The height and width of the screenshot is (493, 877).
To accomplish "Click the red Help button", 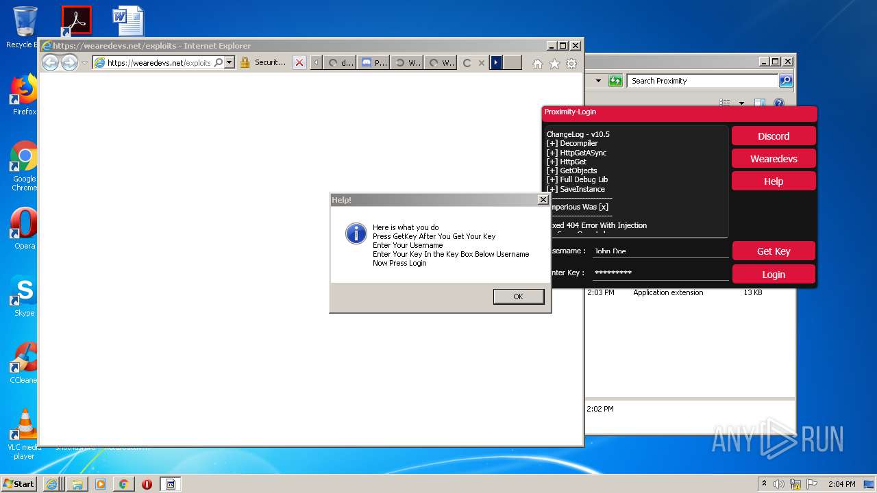I will (774, 181).
